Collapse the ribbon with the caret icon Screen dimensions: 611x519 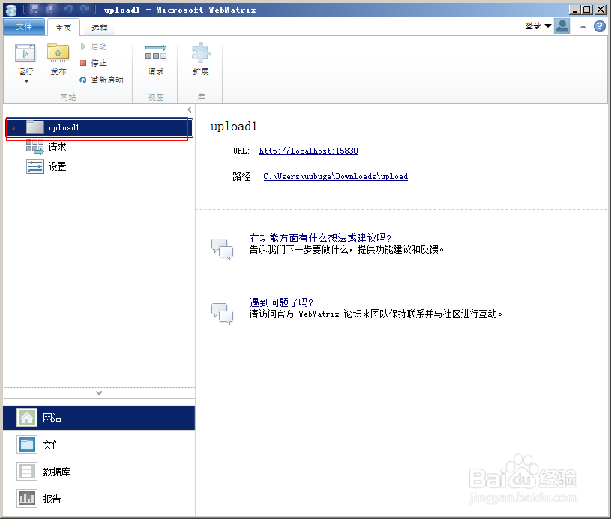583,27
